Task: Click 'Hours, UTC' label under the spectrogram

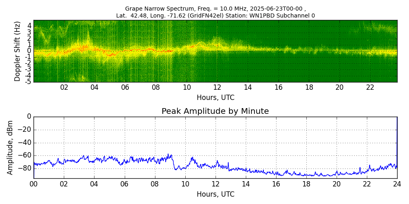Action: pos(215,98)
